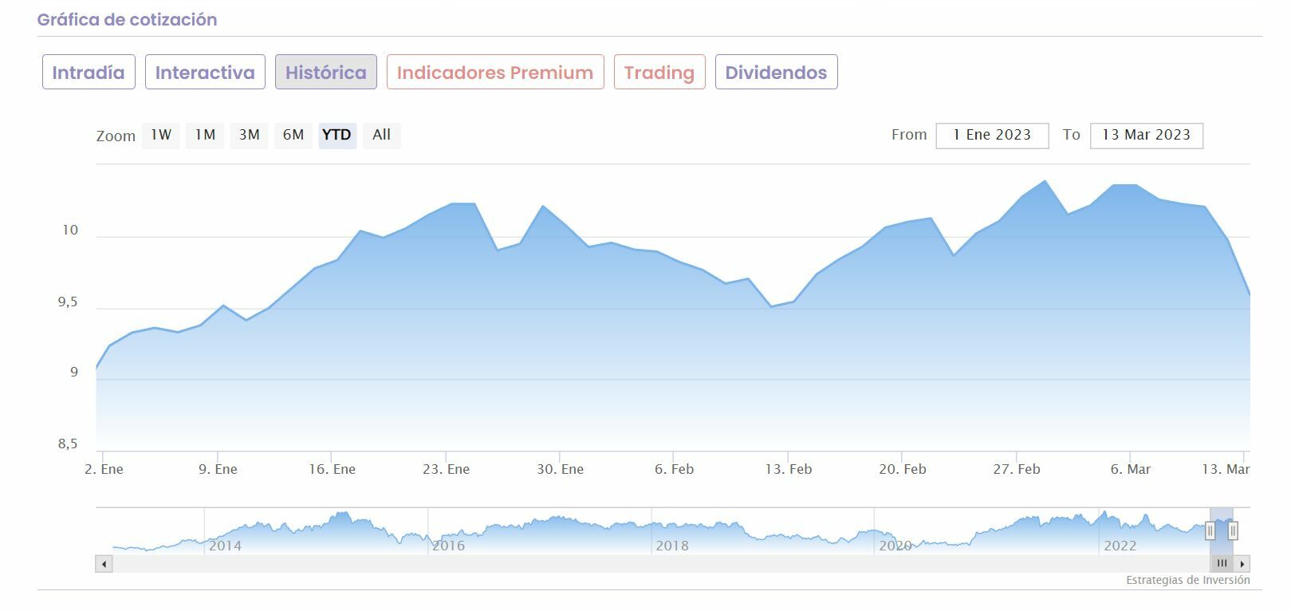The image size is (1291, 611).
Task: Click the scrollbar thumb grip in navigator
Action: 1222,564
